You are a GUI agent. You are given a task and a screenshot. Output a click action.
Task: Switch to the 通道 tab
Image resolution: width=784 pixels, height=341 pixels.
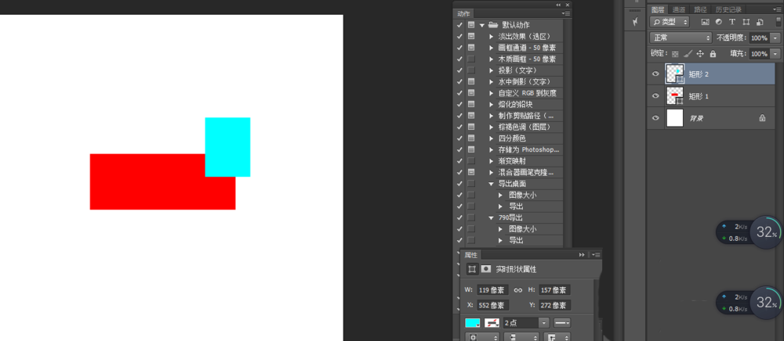click(678, 9)
